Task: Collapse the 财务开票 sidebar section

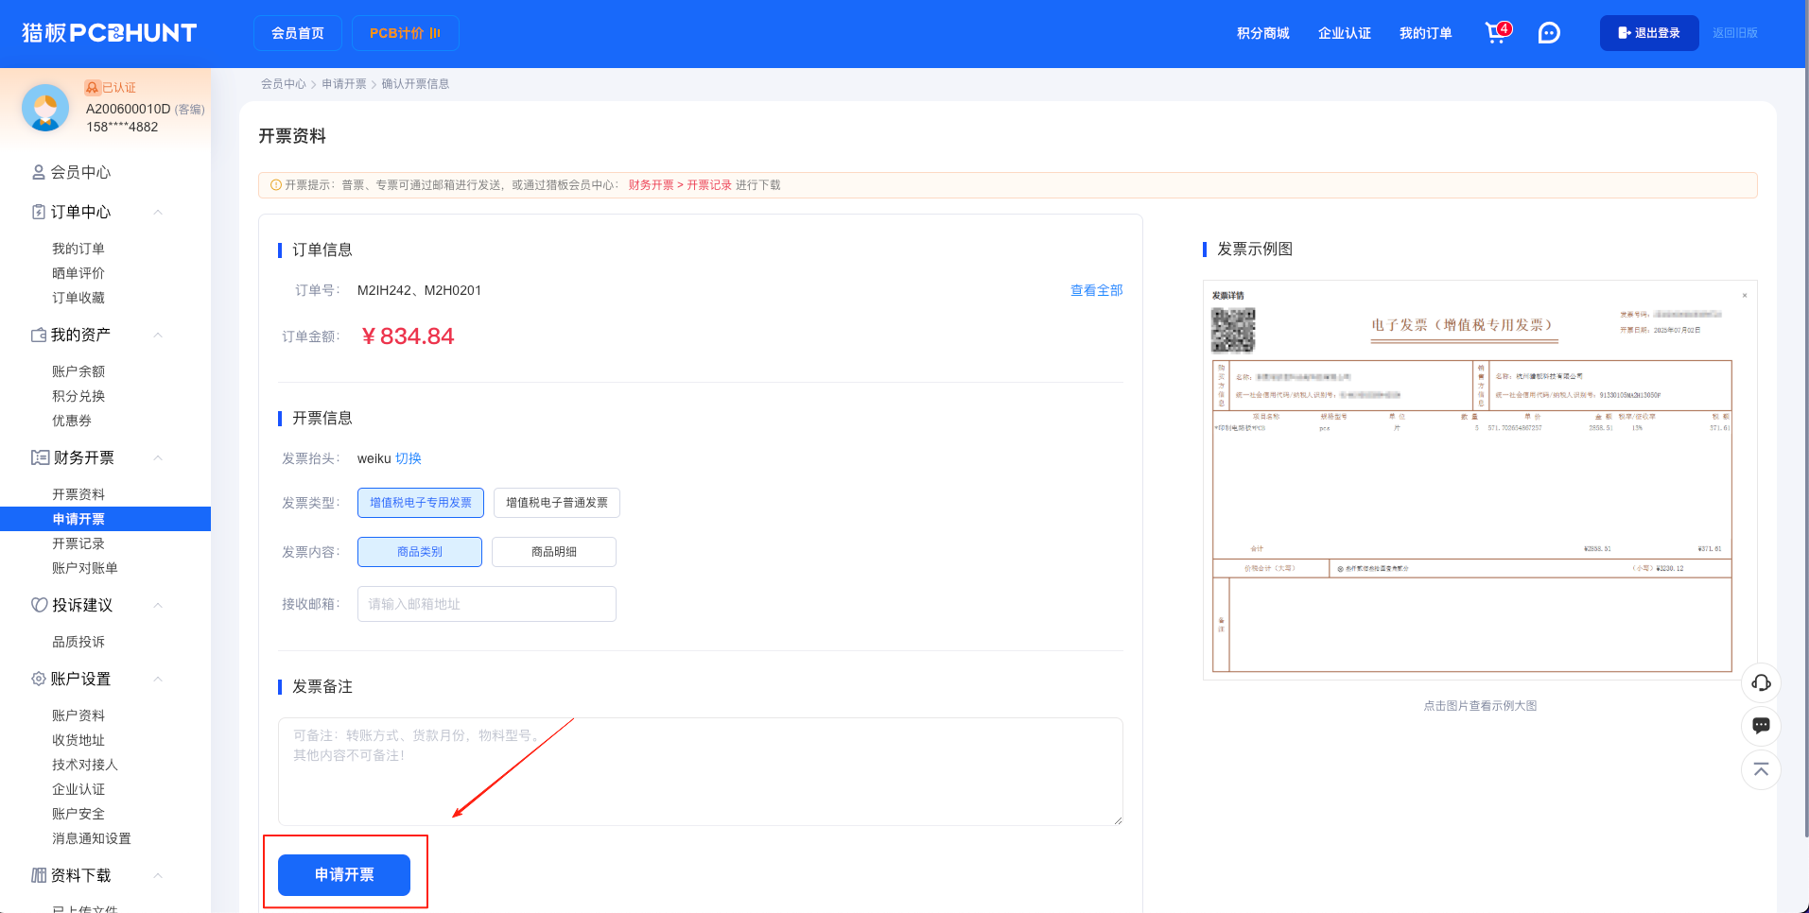Action: click(158, 457)
